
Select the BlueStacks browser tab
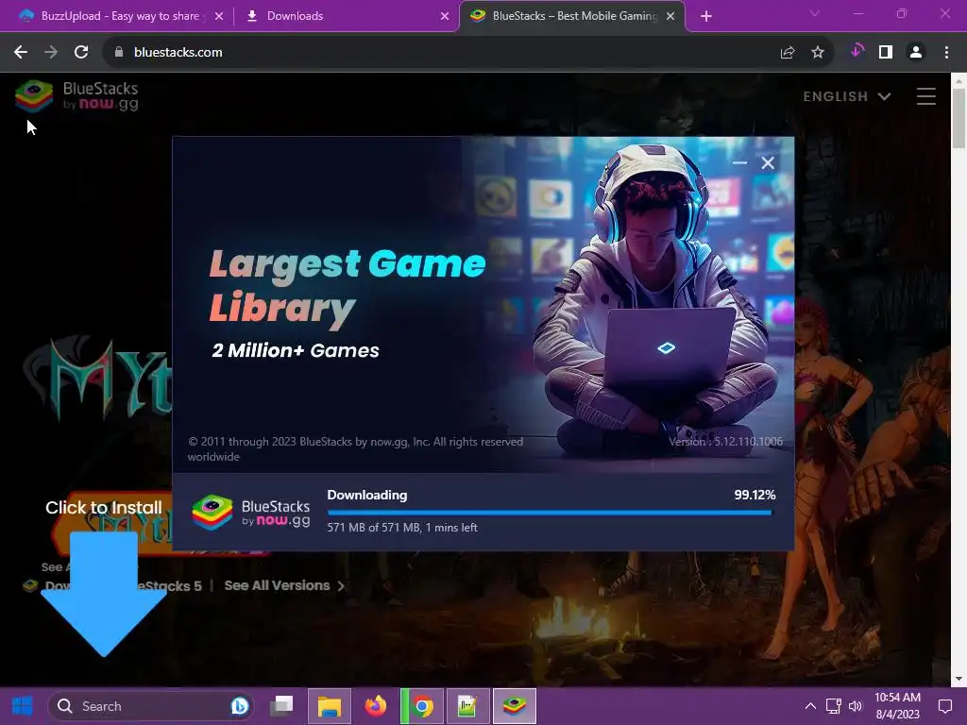click(x=570, y=16)
